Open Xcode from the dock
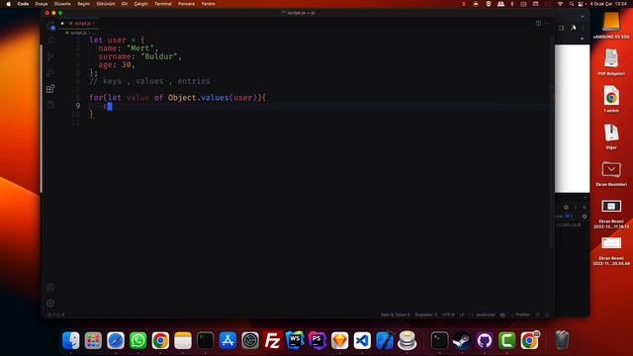This screenshot has height=356, width=633. (385, 340)
